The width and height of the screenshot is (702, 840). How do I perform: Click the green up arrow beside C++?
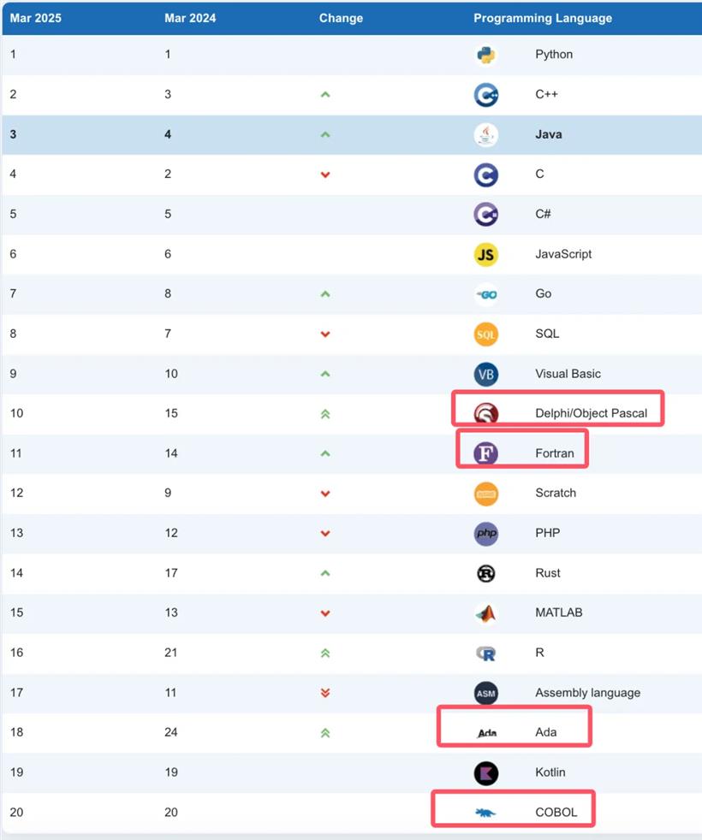[x=324, y=94]
